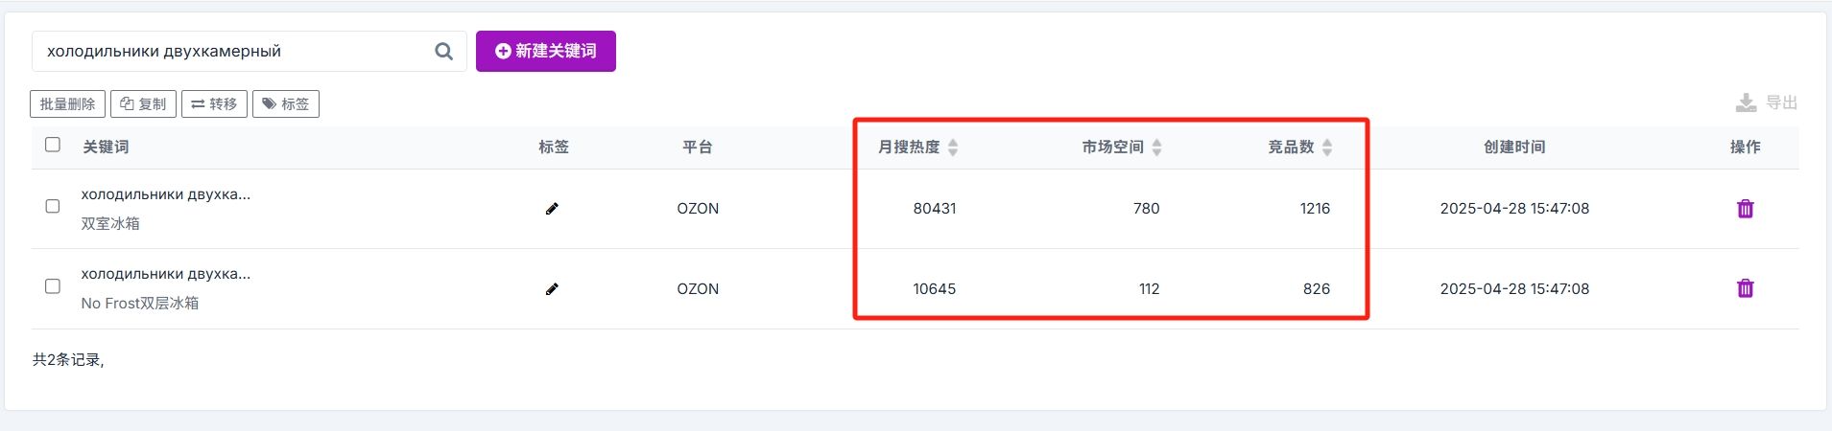The width and height of the screenshot is (1832, 431).
Task: Open the 标签 tag button
Action: [286, 104]
